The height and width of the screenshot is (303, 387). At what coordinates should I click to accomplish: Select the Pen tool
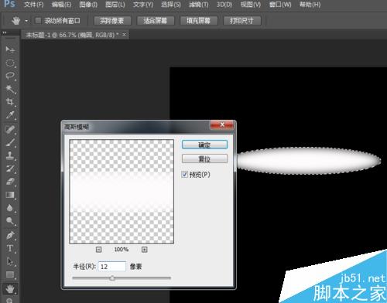[10, 236]
